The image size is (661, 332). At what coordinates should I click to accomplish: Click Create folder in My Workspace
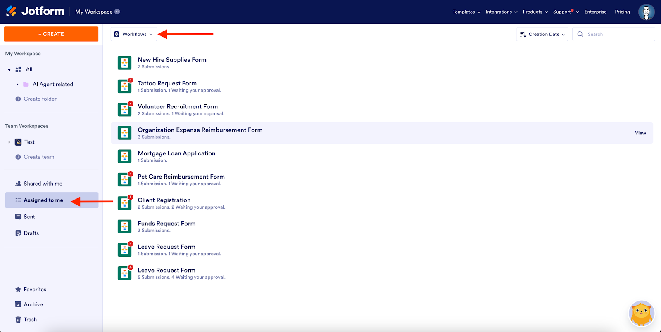(36, 99)
